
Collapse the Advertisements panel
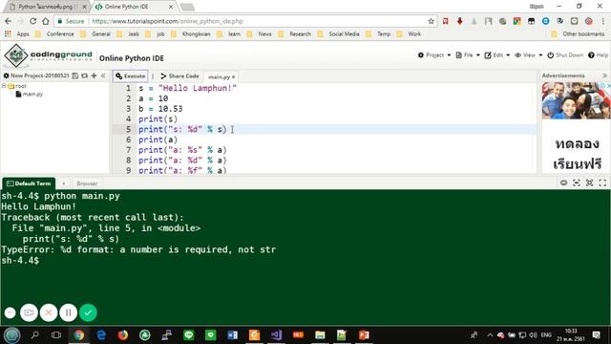[x=604, y=75]
